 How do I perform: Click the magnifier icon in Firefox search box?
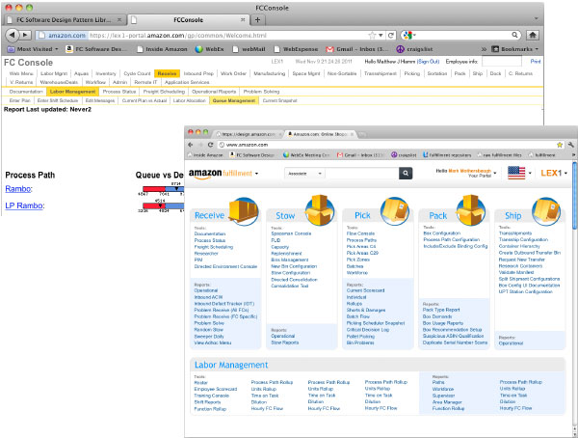(x=514, y=35)
